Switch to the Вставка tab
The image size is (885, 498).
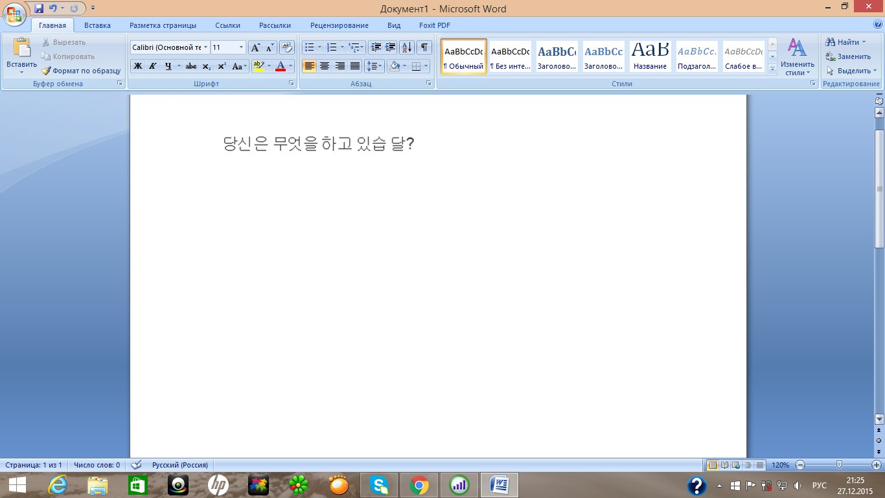coord(97,25)
